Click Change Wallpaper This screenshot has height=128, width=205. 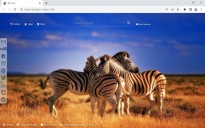(27, 124)
